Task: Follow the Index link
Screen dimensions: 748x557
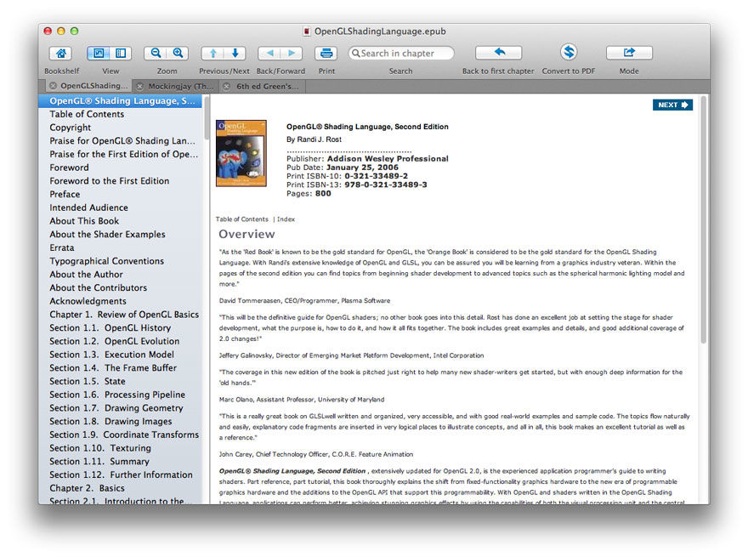Action: (286, 219)
